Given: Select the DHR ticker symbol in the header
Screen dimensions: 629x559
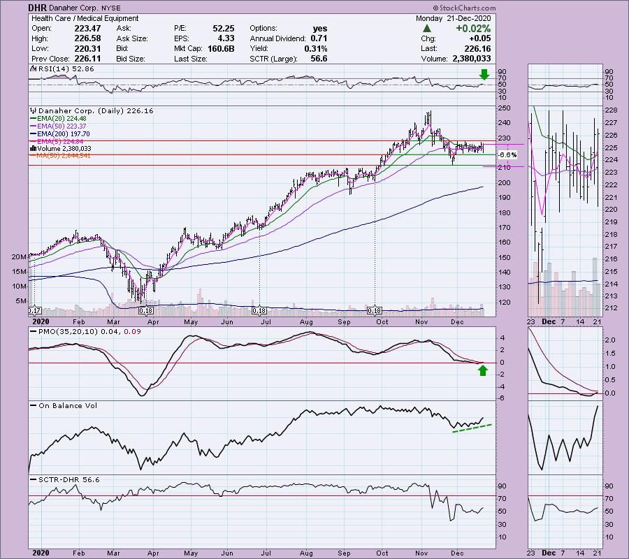Looking at the screenshot, I should (37, 8).
